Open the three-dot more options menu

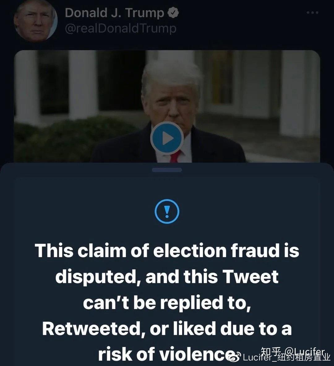coord(312,13)
